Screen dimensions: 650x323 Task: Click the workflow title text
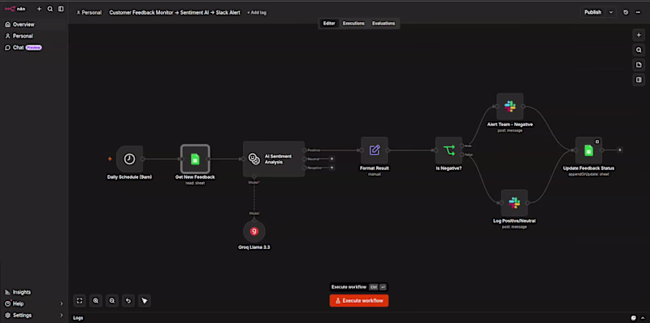[x=175, y=12]
